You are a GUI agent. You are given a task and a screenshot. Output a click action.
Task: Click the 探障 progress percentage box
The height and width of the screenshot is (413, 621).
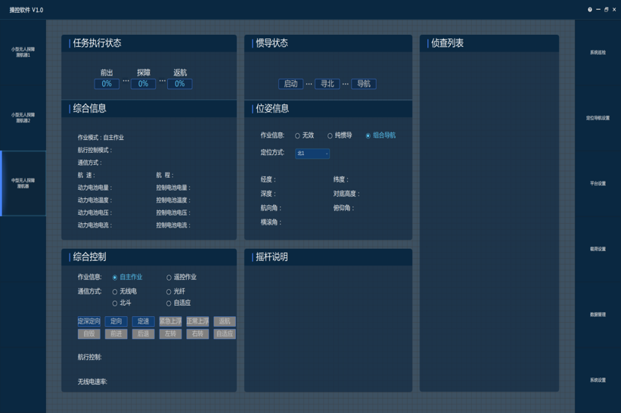143,84
